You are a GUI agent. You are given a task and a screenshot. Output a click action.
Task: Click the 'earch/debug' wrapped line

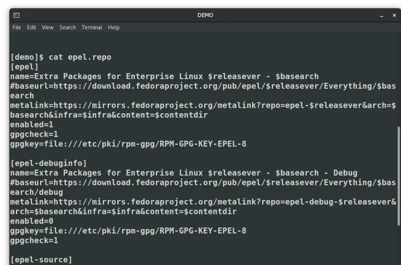click(x=37, y=192)
